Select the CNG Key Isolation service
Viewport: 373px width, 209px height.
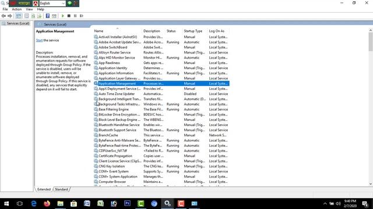pos(161,167)
